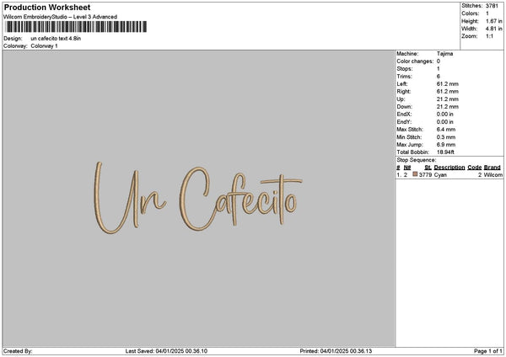506x357 pixels.
Task: Click the Created By field in footer
Action: [x=19, y=351]
